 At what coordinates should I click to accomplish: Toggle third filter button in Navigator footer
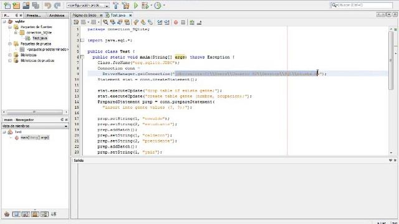(26, 214)
